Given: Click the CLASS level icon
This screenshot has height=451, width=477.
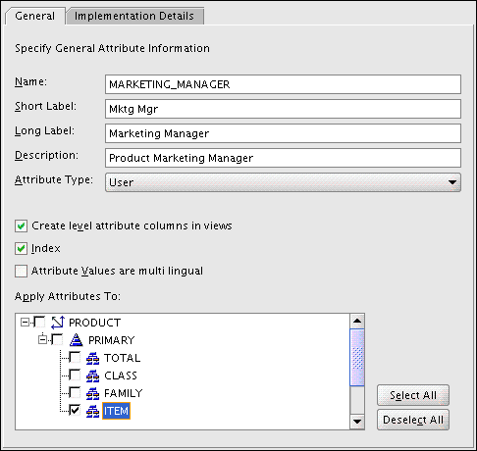Looking at the screenshot, I should (x=92, y=376).
